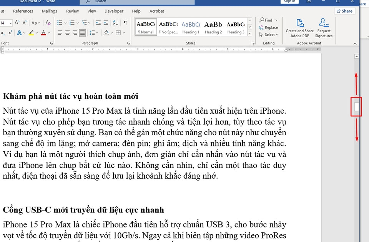
Task: Open the Developer tab
Action: (x=114, y=11)
